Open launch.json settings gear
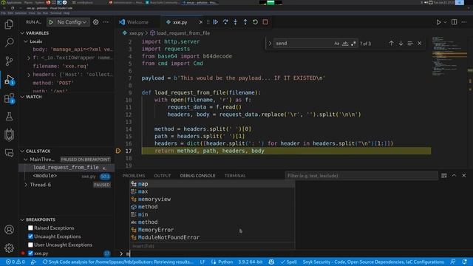The height and width of the screenshot is (266, 473). pos(95,22)
